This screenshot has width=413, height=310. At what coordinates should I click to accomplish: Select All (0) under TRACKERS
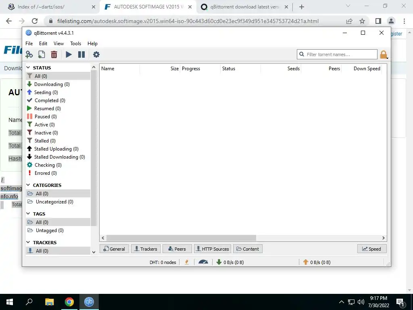point(58,251)
